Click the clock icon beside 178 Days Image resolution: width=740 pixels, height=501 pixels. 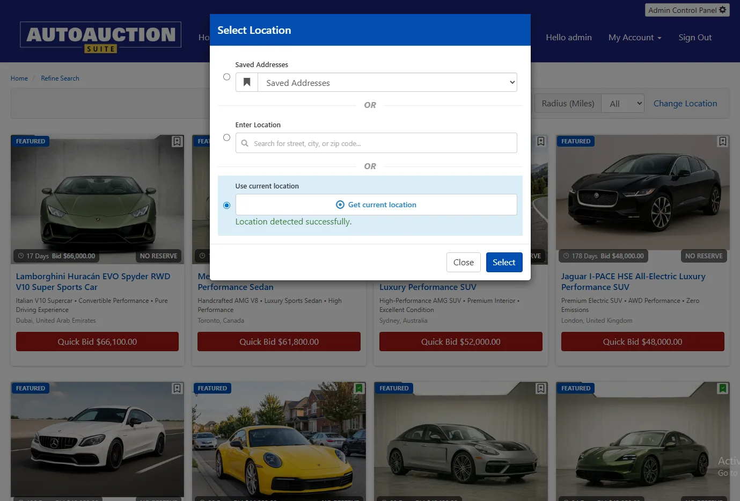point(566,256)
